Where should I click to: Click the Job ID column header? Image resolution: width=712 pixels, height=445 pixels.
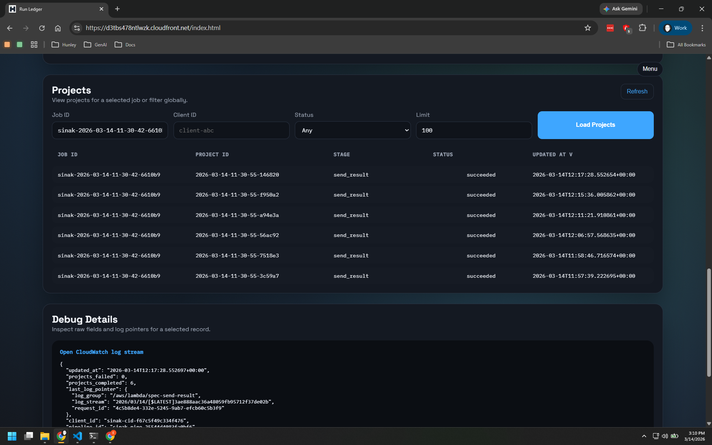coord(67,155)
